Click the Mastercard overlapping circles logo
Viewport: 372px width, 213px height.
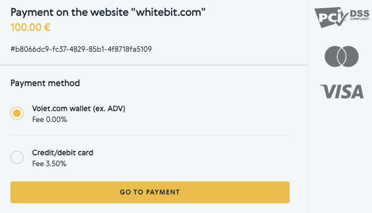341,57
